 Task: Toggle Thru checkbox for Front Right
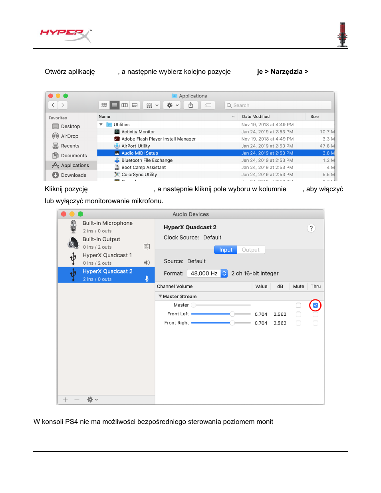[x=316, y=323]
